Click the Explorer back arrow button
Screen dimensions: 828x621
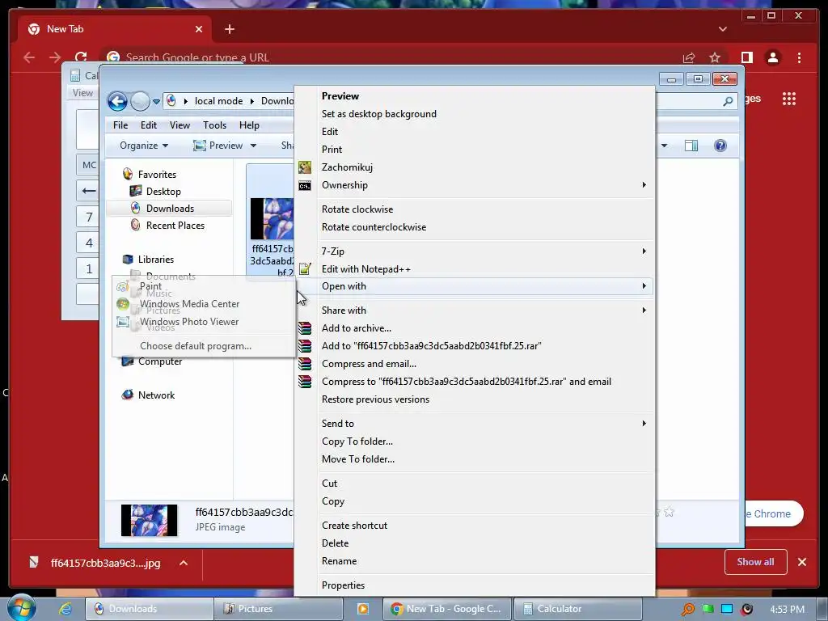coord(117,101)
